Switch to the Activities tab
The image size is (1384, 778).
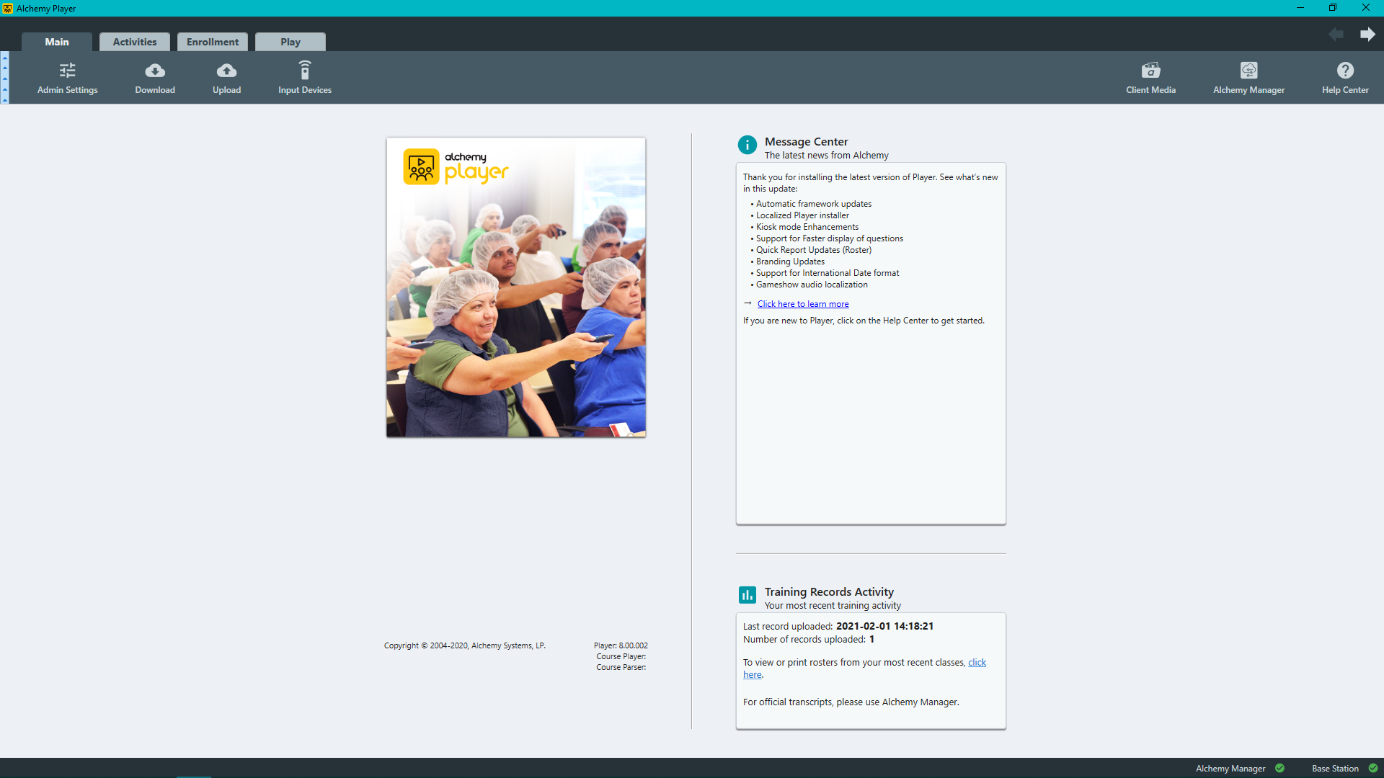[x=134, y=42]
